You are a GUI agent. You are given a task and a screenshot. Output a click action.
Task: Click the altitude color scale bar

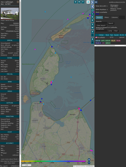pos(53,161)
